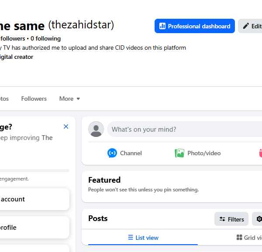Dismiss the page improvement card
The width and height of the screenshot is (262, 252).
66,126
